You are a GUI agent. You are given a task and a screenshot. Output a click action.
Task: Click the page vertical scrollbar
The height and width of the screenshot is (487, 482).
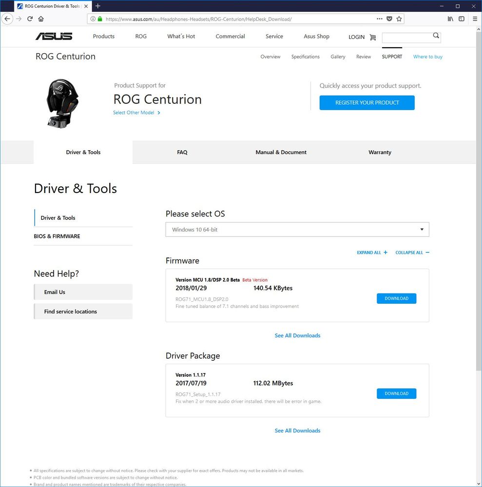click(x=479, y=201)
